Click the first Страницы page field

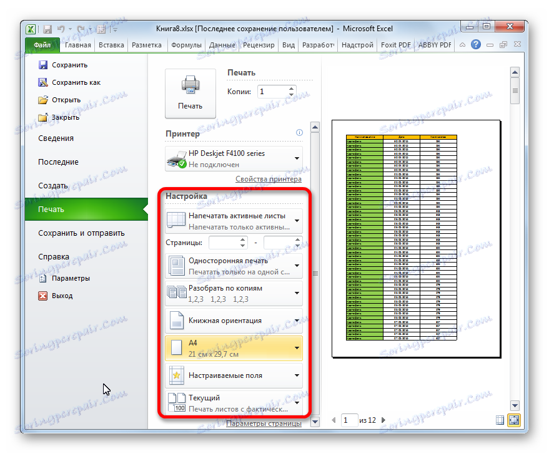click(224, 243)
